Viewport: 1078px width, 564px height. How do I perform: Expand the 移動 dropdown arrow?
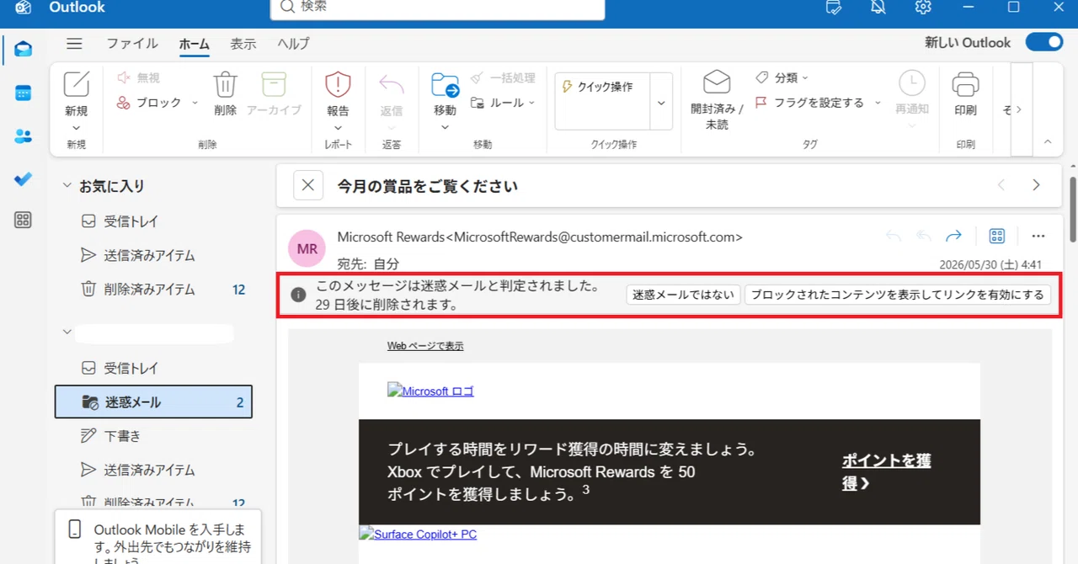tap(445, 128)
